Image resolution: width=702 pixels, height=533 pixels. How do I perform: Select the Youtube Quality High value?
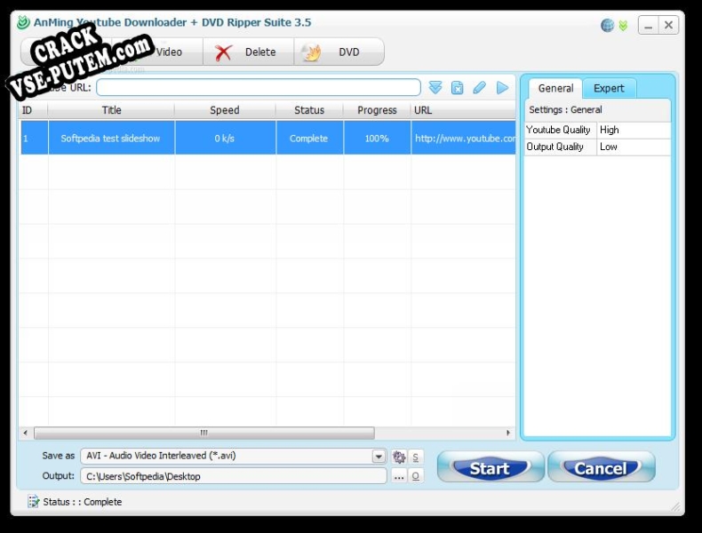tap(634, 130)
